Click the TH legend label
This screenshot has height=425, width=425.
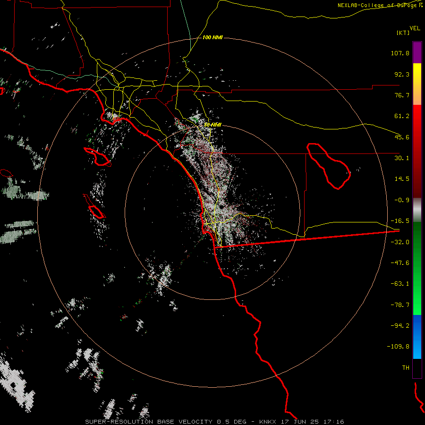pos(406,368)
